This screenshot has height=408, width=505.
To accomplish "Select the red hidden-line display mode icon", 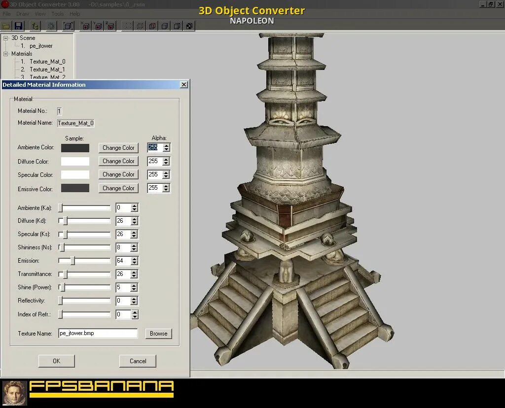I will pos(152,26).
